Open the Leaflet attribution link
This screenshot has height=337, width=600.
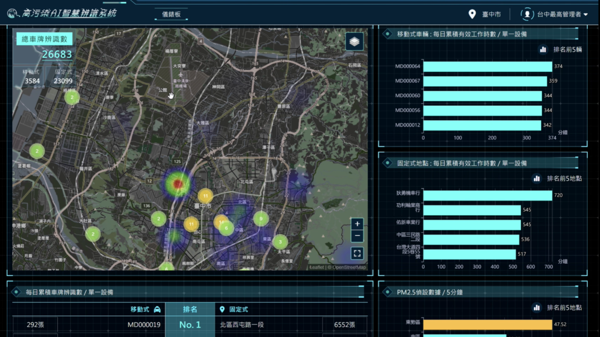click(317, 267)
